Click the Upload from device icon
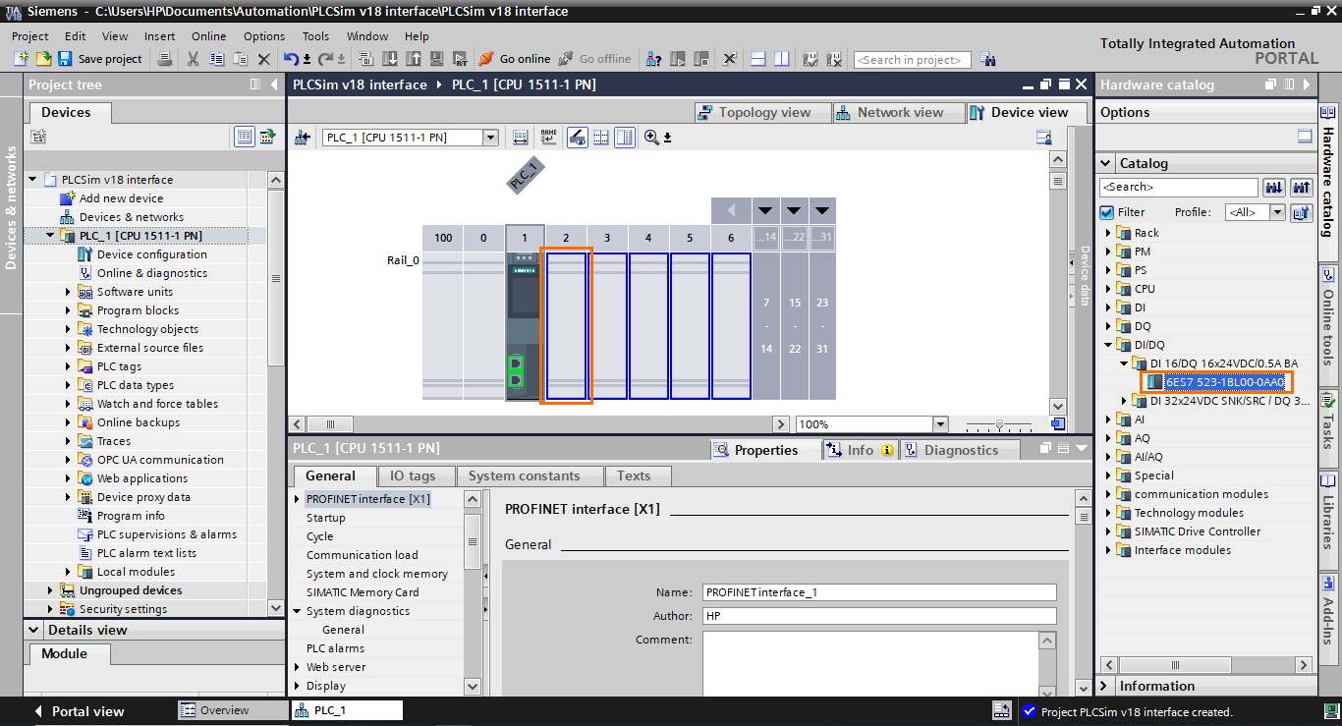 413,59
